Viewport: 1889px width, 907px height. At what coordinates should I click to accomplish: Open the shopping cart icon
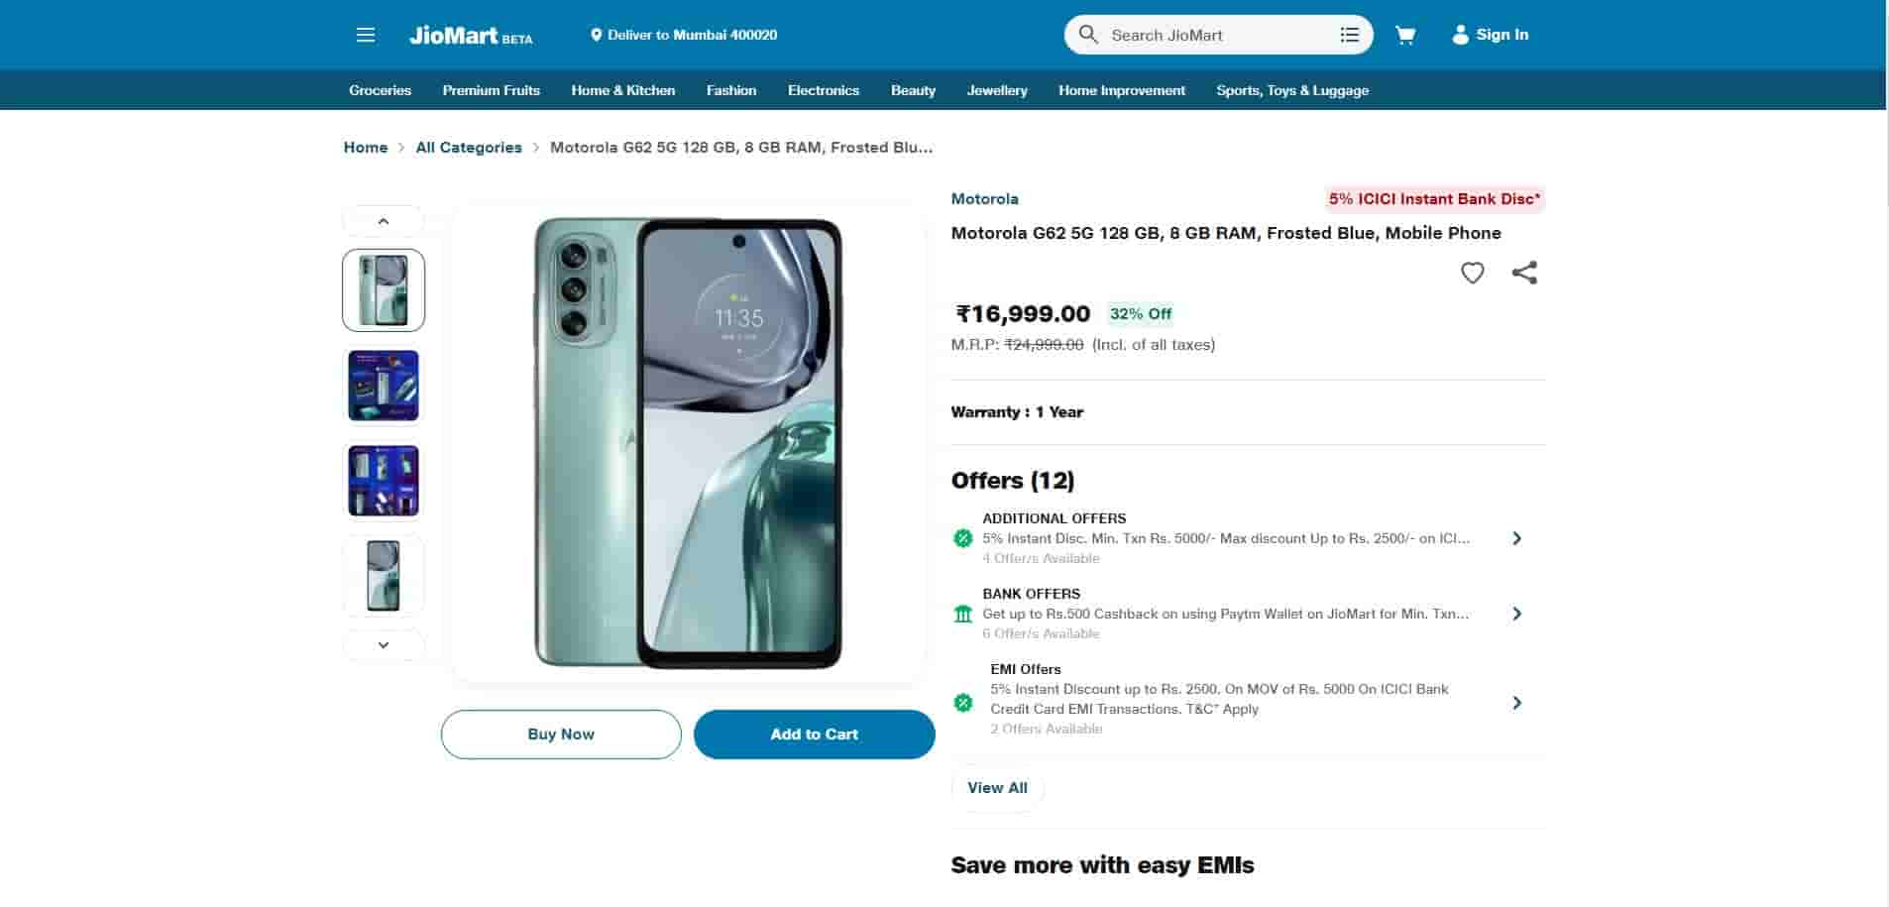coord(1405,36)
